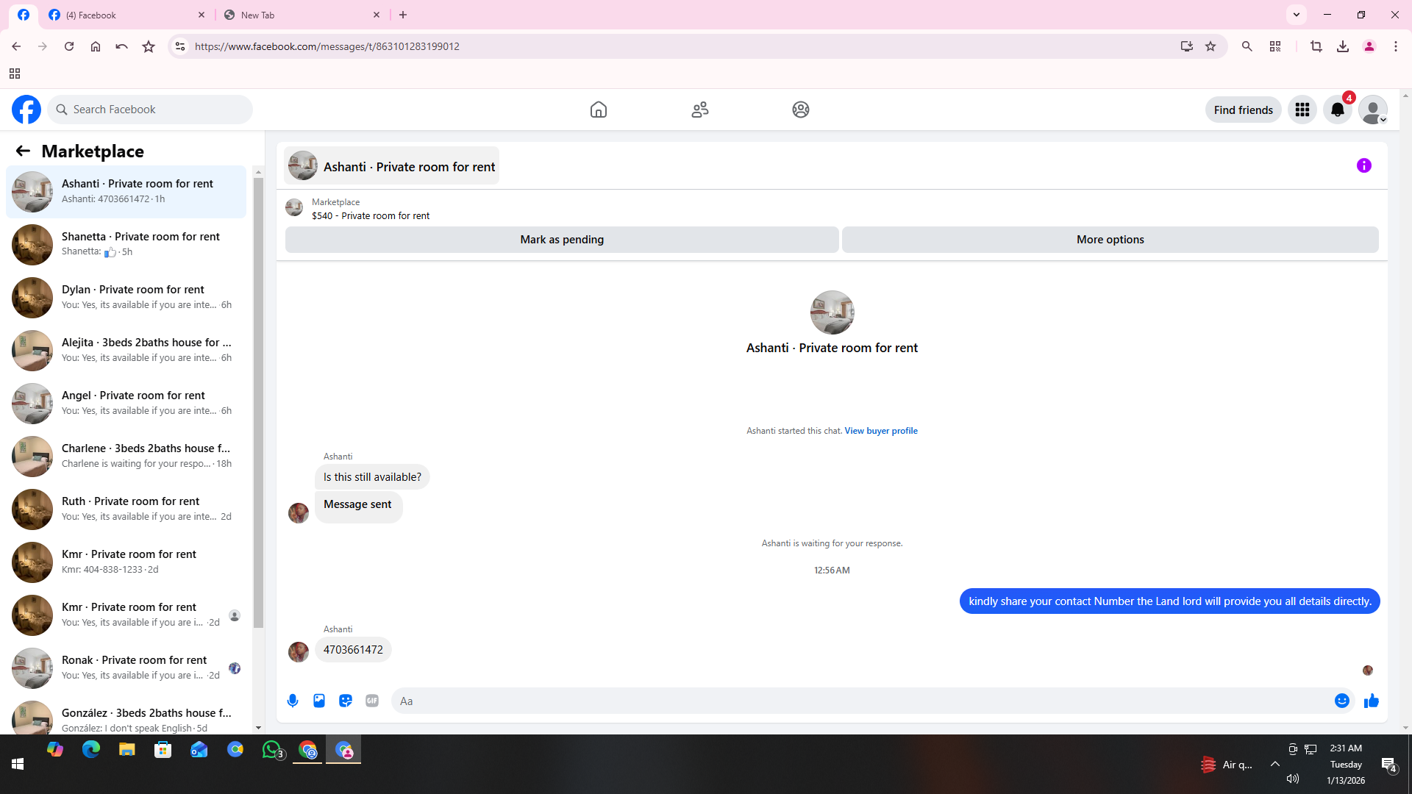Image resolution: width=1412 pixels, height=794 pixels.
Task: Send a thumbs-up like
Action: point(1371,701)
